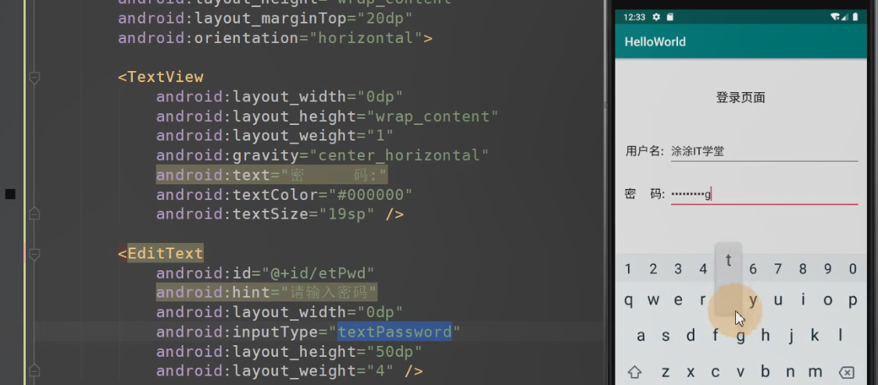The width and height of the screenshot is (878, 385).
Task: Click the textSize="19sp" attribute
Action: pos(266,214)
